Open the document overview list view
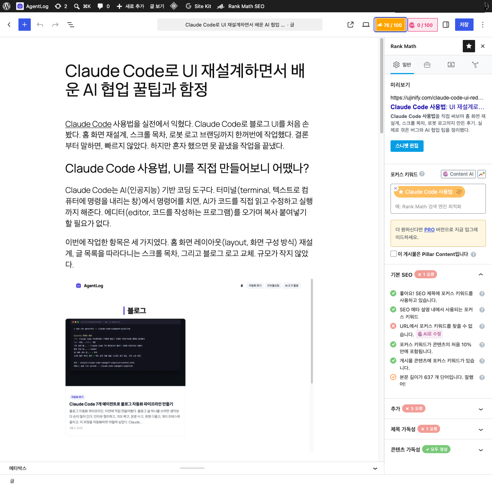Image resolution: width=492 pixels, height=487 pixels. tap(71, 25)
